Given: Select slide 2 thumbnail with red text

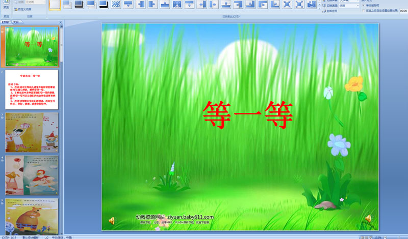Looking at the screenshot, I should [x=32, y=89].
